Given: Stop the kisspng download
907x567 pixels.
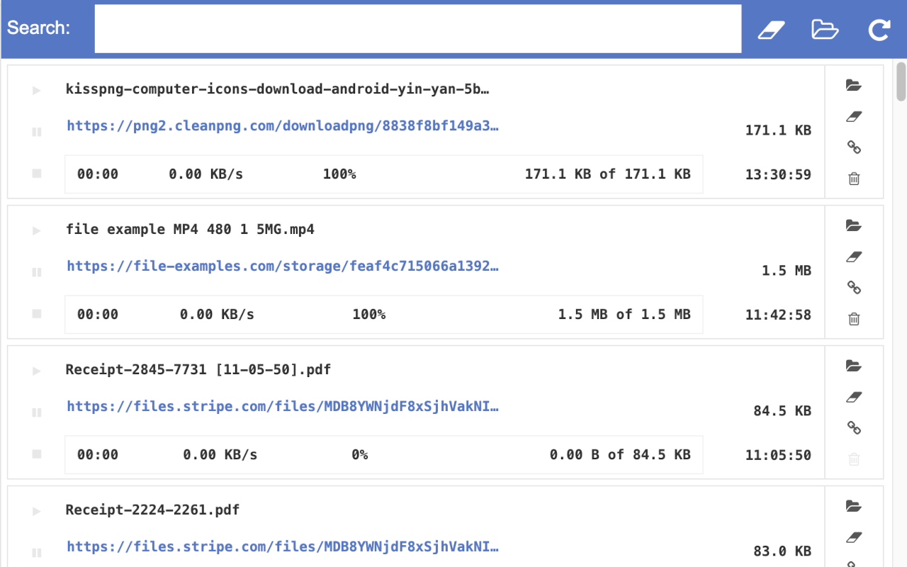Looking at the screenshot, I should [x=35, y=173].
